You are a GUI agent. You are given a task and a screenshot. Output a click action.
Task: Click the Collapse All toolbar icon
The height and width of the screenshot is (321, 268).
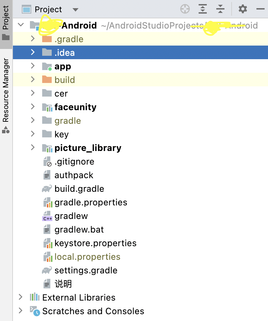click(x=220, y=9)
